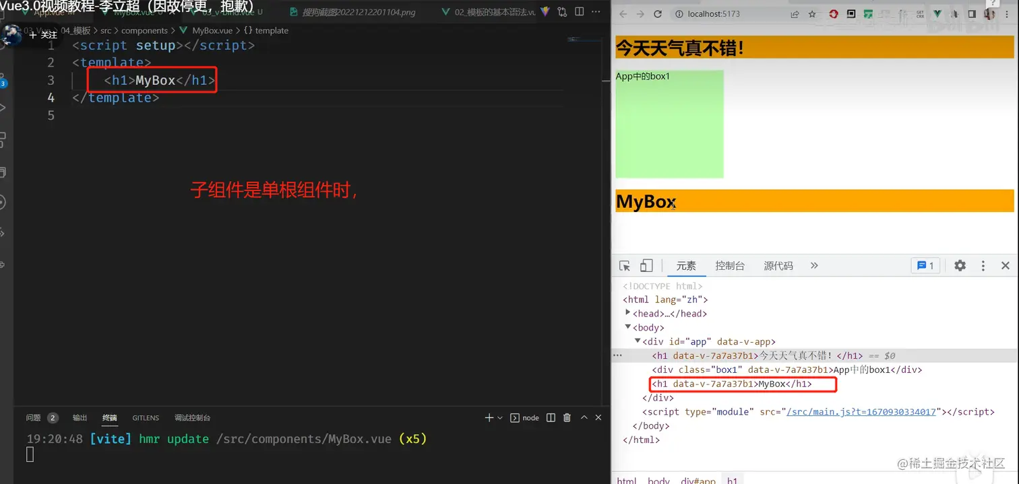Viewport: 1019px width, 484px height.
Task: Bookmark this page with the star icon
Action: [x=812, y=14]
